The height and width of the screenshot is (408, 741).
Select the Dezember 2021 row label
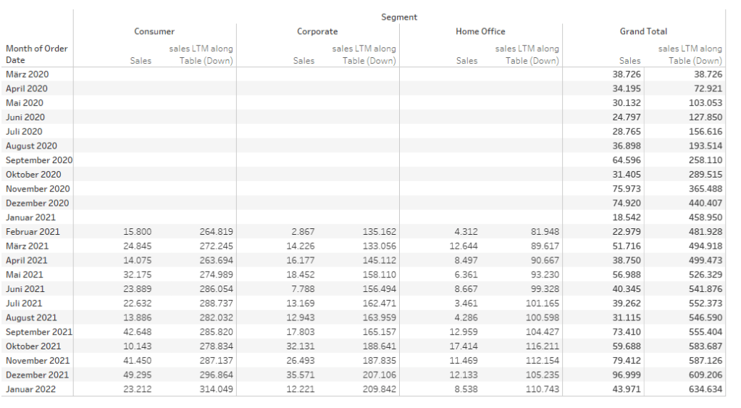click(x=37, y=375)
